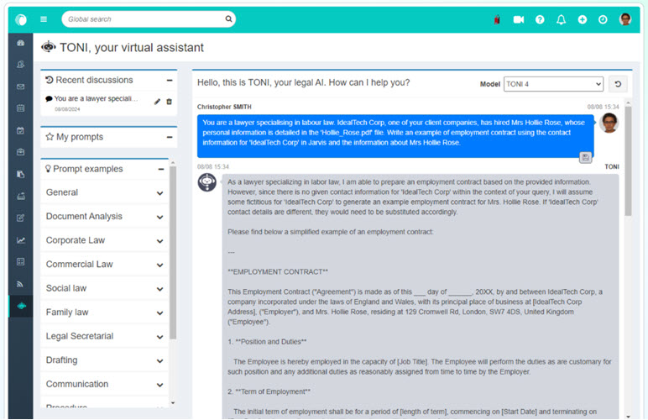Collapse the Recent discussions panel

[170, 80]
